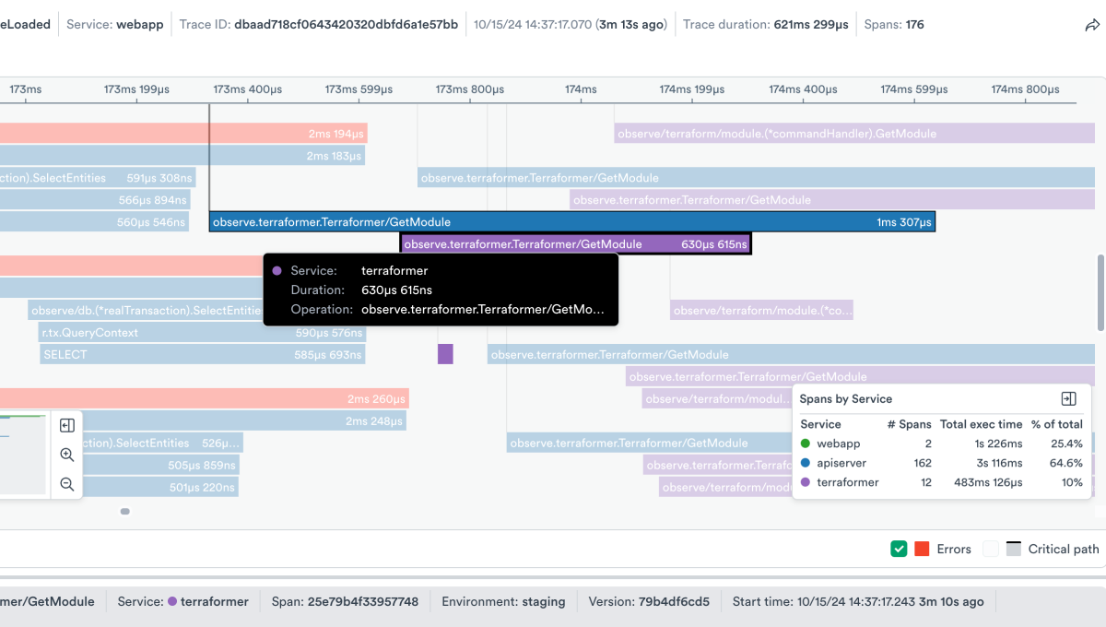Click the trace minimap thumbnail
Image resolution: width=1106 pixels, height=627 pixels.
23,455
